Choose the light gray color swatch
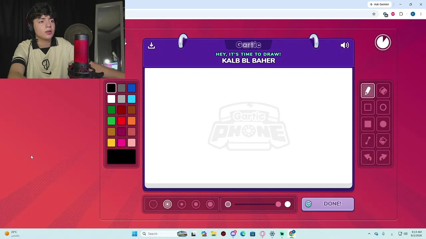The image size is (426, 239). pyautogui.click(x=121, y=99)
